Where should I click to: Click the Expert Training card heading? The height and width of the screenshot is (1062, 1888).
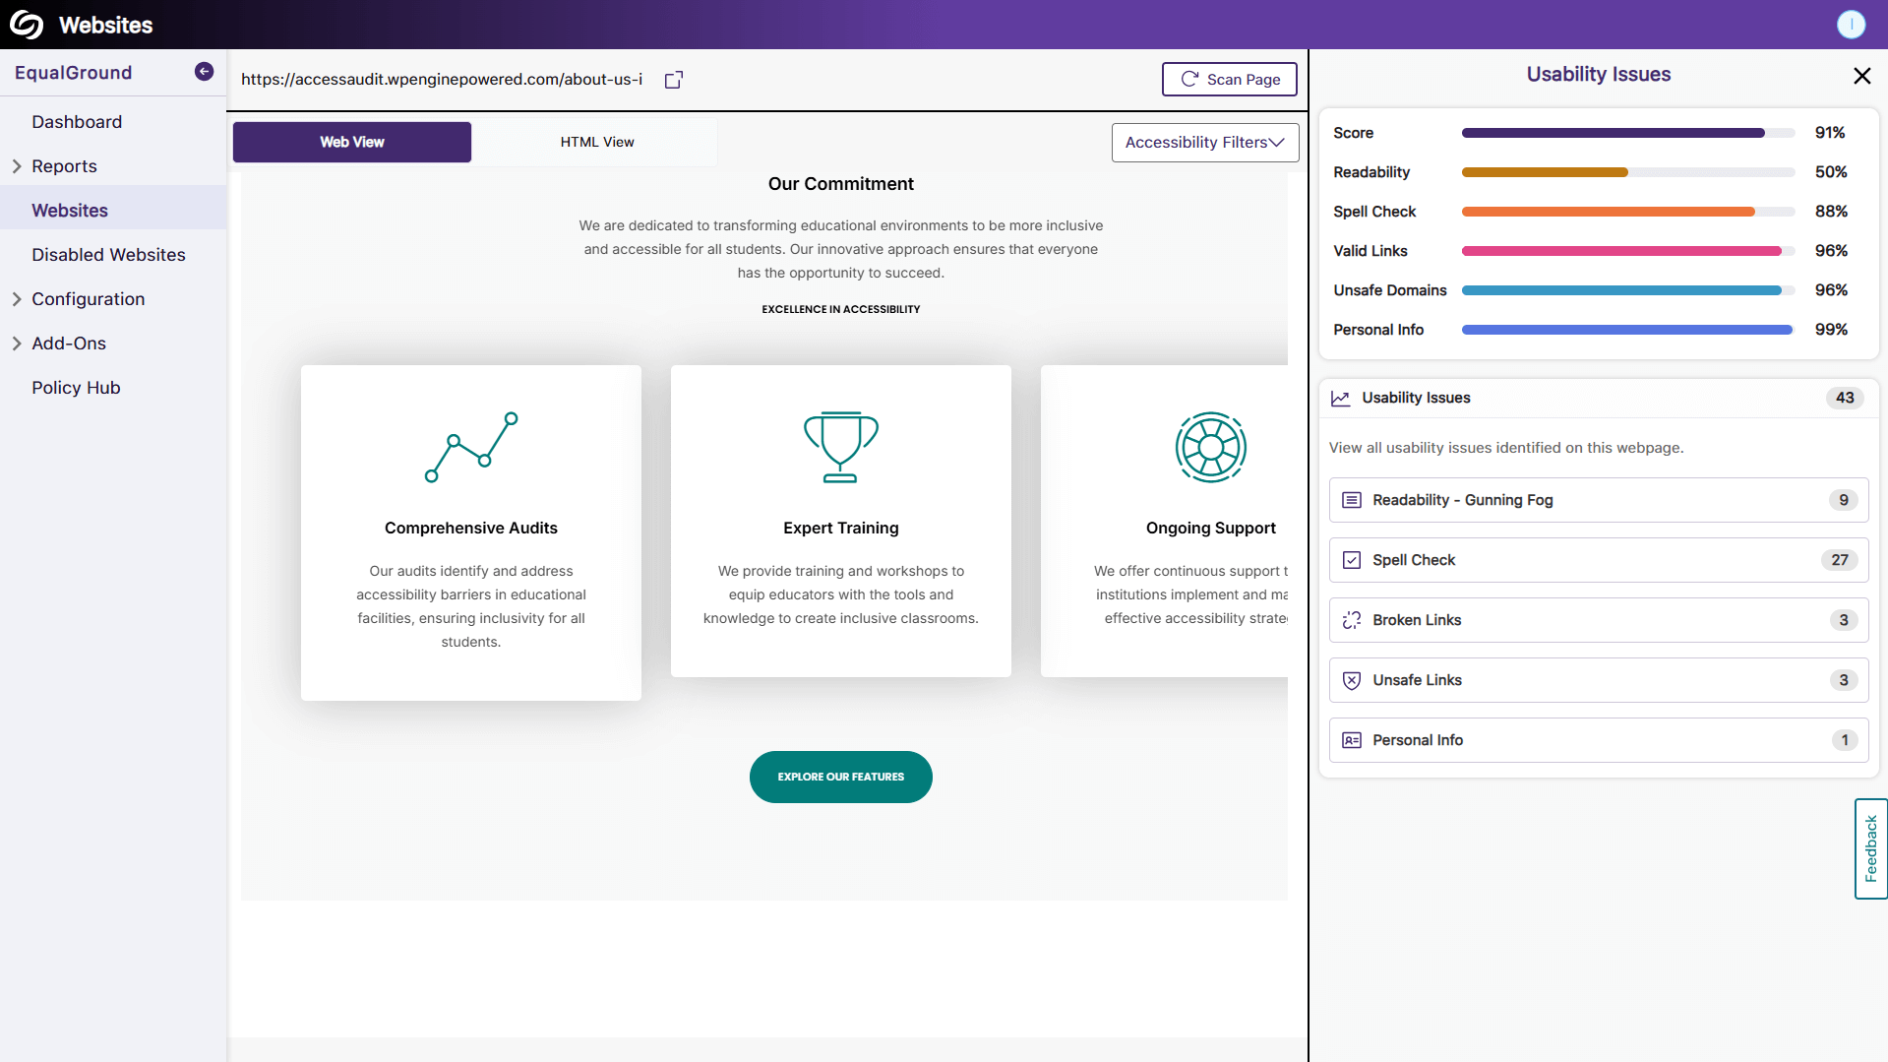(841, 529)
